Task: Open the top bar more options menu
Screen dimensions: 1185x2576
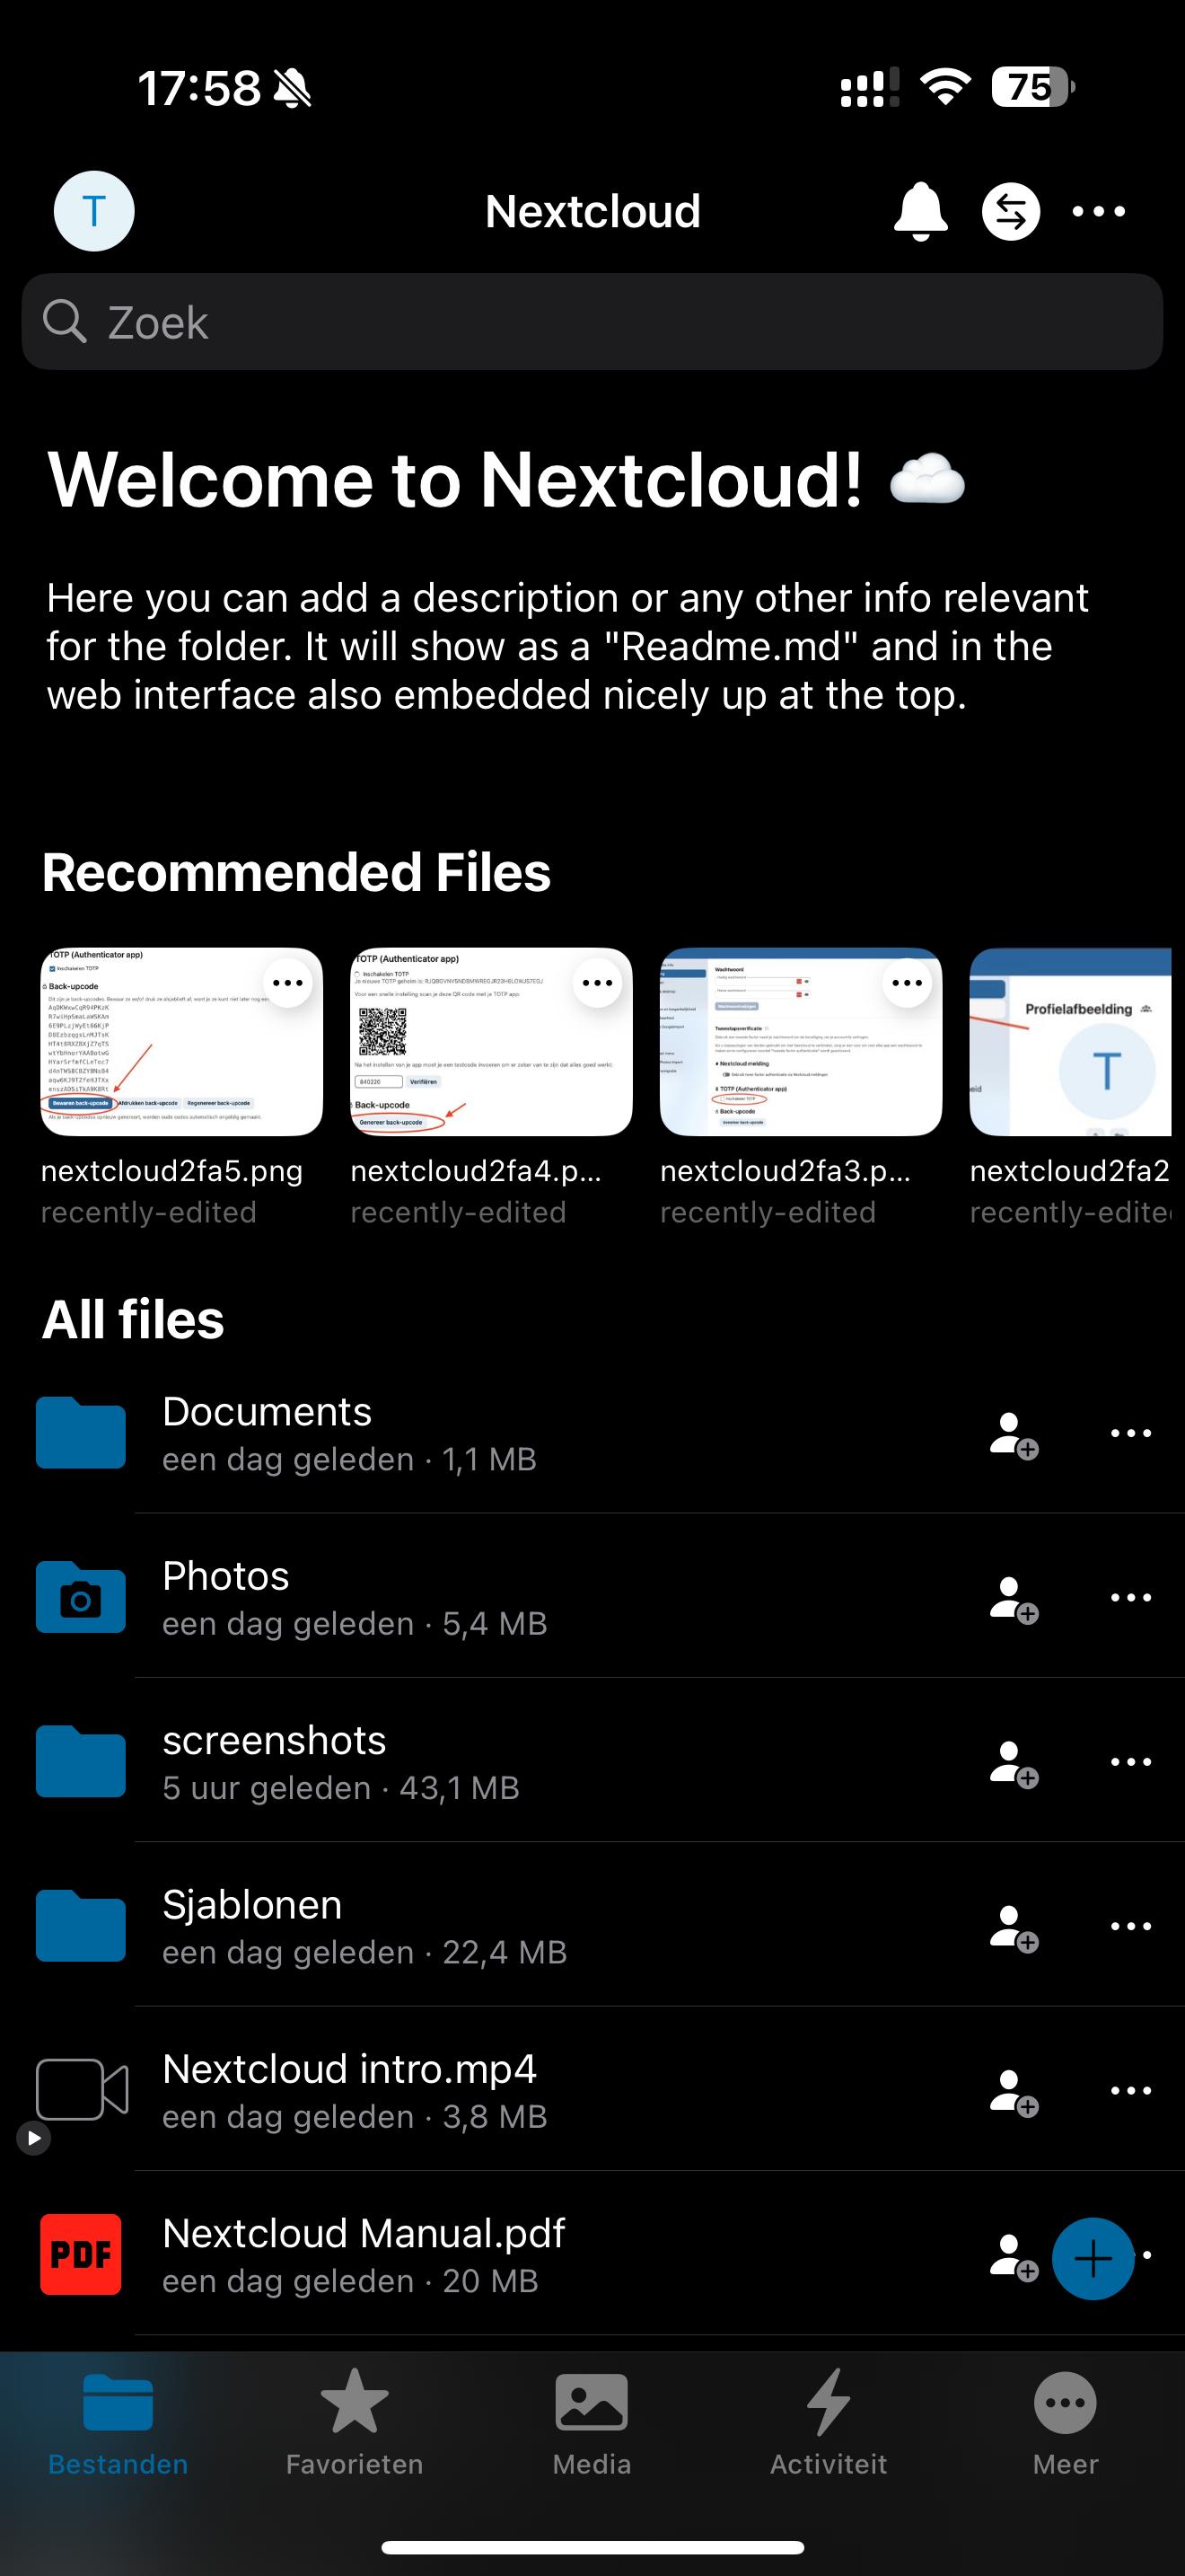Action: (1099, 211)
